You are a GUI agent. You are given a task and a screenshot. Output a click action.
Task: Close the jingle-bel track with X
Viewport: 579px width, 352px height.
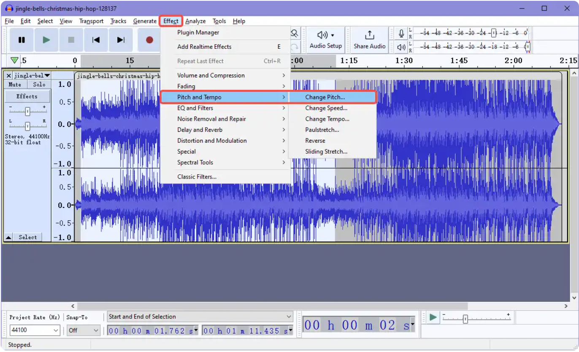(x=9, y=76)
